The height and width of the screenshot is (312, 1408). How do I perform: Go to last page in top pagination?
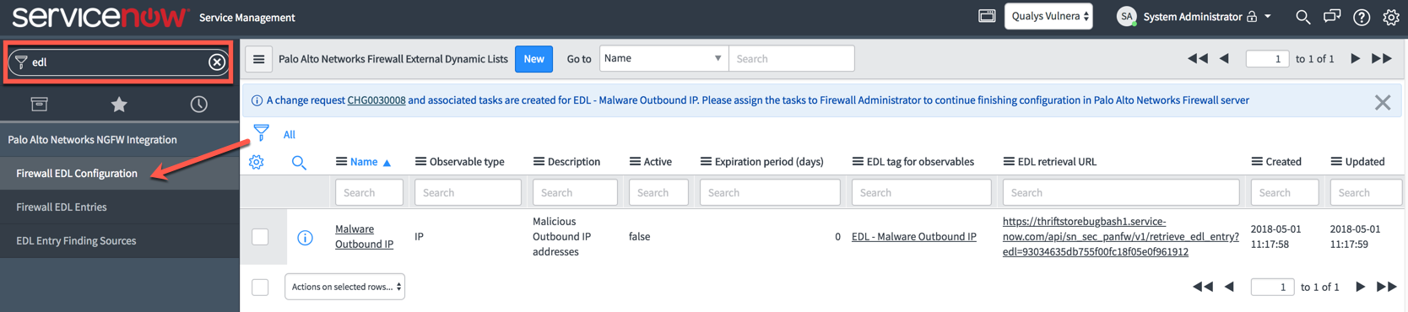tap(1382, 58)
